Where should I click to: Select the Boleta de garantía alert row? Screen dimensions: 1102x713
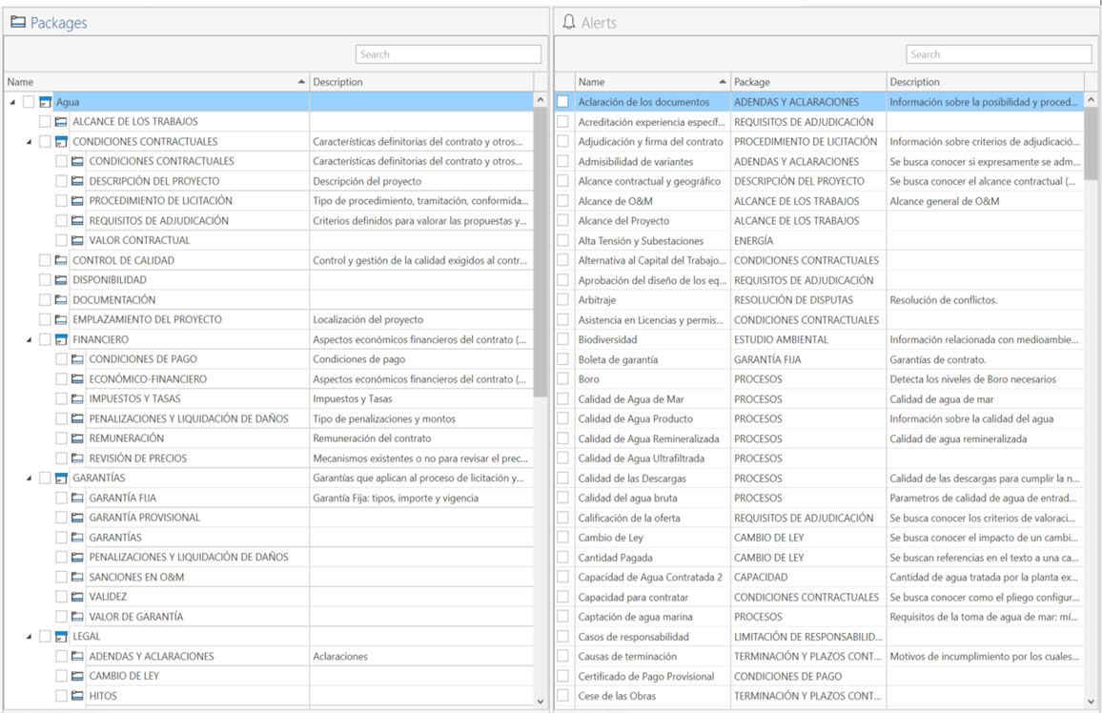(820, 359)
